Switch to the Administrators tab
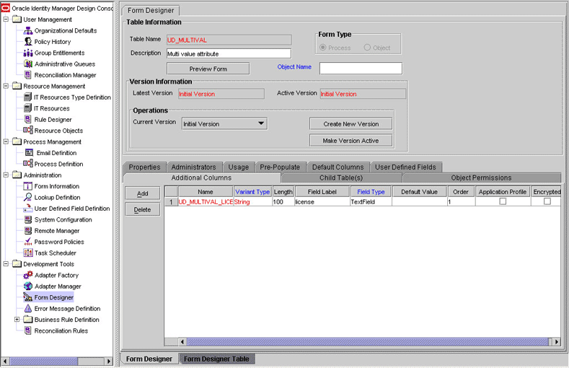The height and width of the screenshot is (368, 569). pyautogui.click(x=194, y=167)
